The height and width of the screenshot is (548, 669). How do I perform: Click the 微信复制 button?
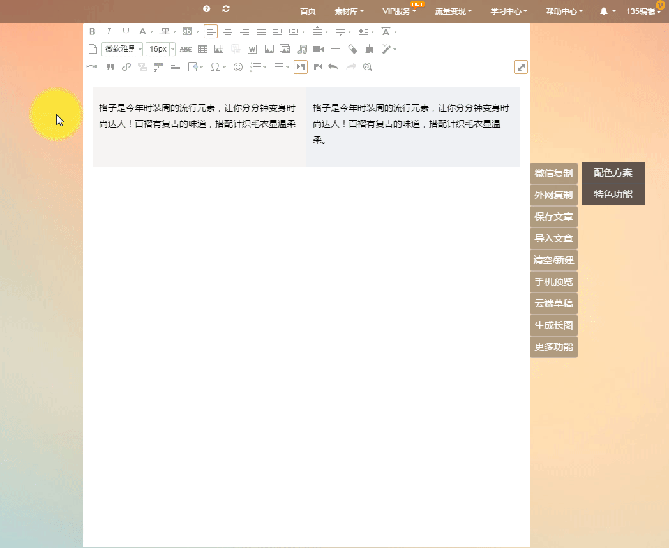553,174
